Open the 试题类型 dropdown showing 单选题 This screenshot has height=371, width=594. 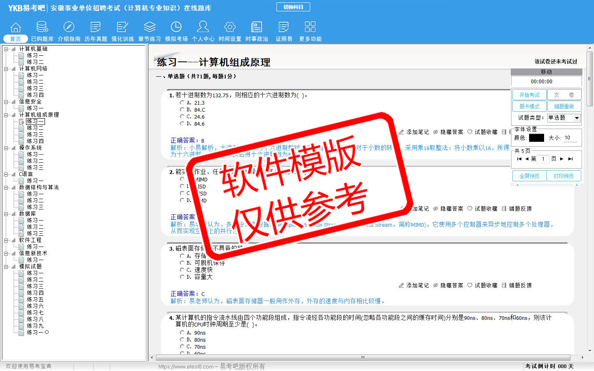[563, 118]
